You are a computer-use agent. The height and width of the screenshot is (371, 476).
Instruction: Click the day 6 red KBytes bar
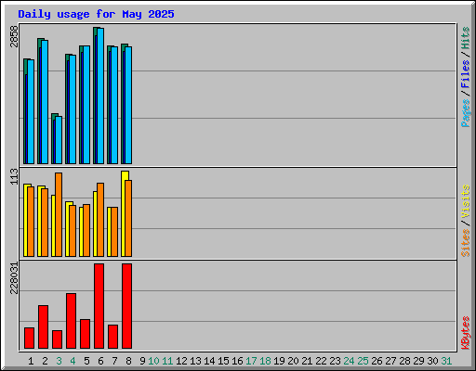click(x=99, y=306)
